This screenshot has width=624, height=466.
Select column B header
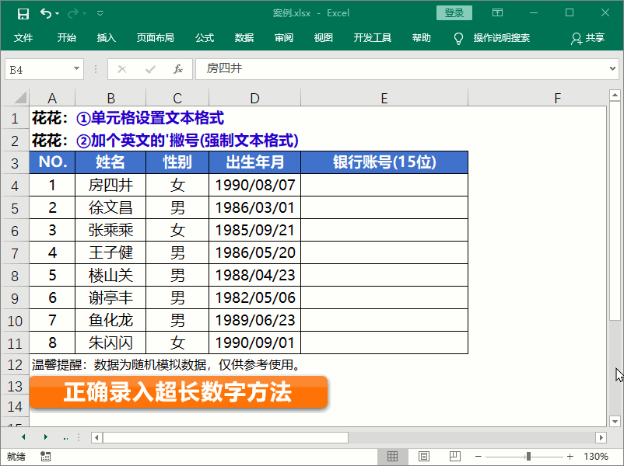coord(110,98)
